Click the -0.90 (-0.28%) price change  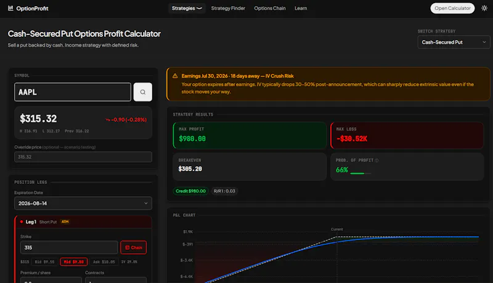(126, 119)
